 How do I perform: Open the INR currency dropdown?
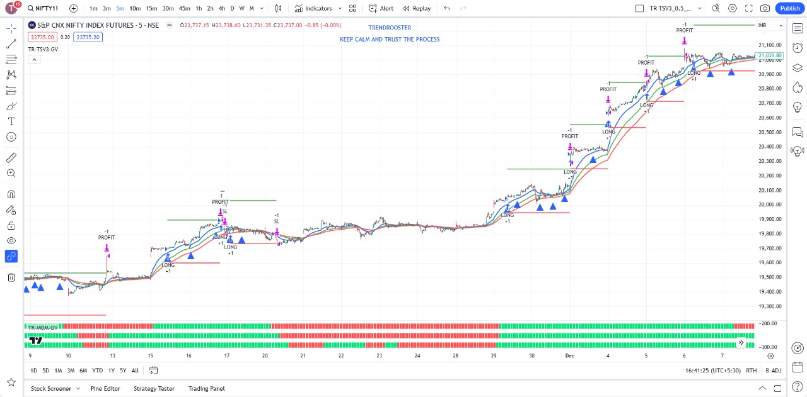coord(770,25)
